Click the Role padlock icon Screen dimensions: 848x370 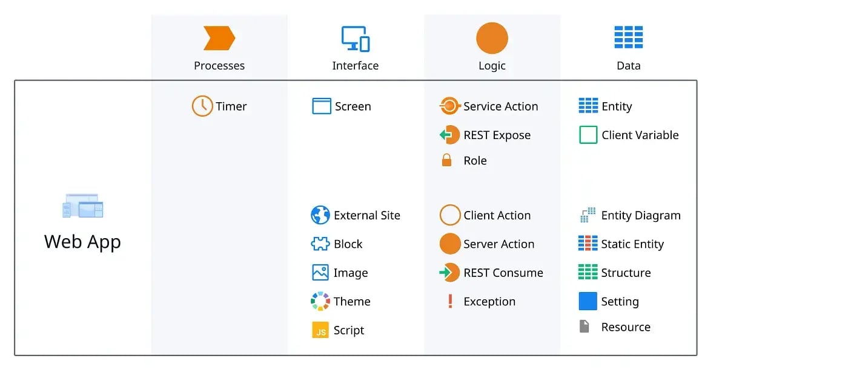447,160
